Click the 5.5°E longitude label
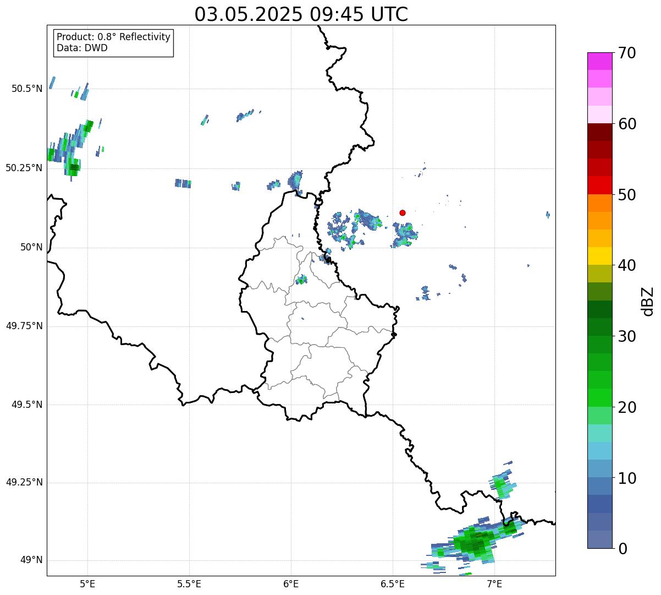 pyautogui.click(x=189, y=583)
